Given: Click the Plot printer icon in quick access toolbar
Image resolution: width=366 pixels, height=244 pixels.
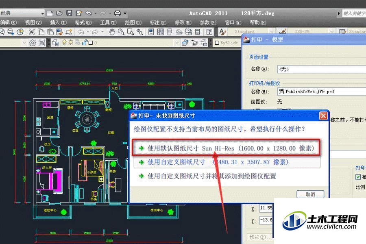Looking at the screenshot, I should tap(118, 13).
